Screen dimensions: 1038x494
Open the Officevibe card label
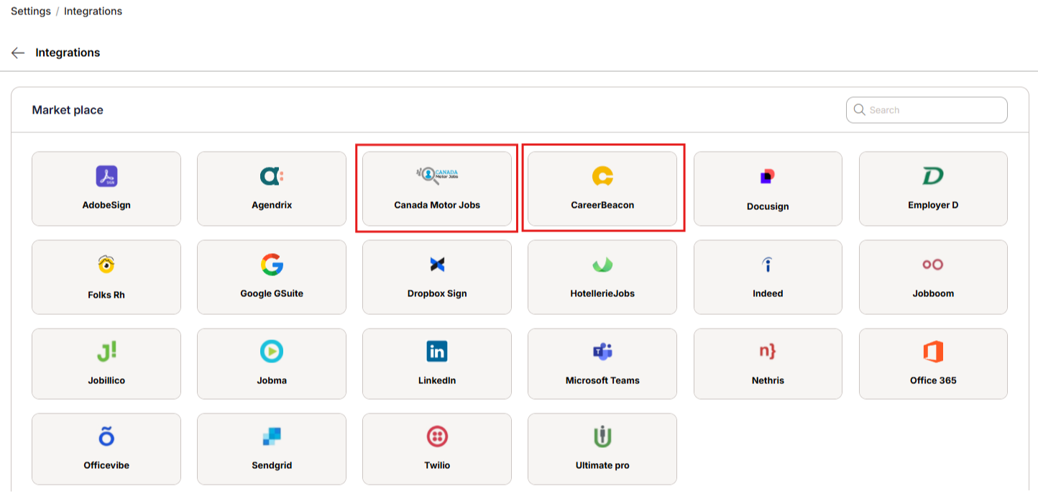coord(106,465)
